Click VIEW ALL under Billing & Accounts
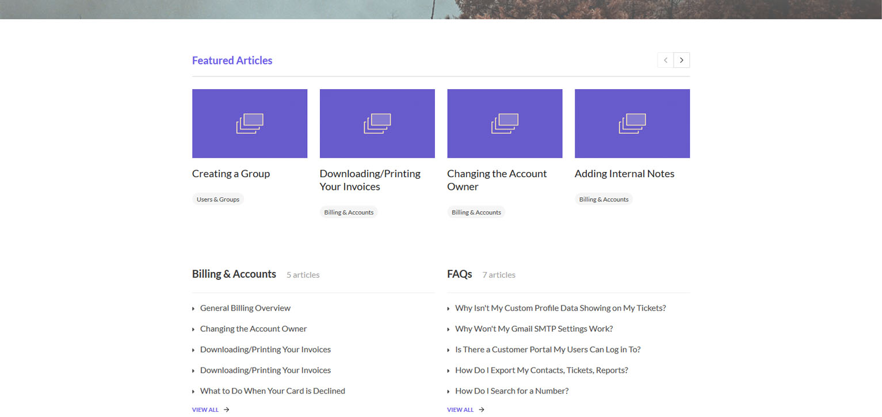This screenshot has height=417, width=882. coord(205,410)
